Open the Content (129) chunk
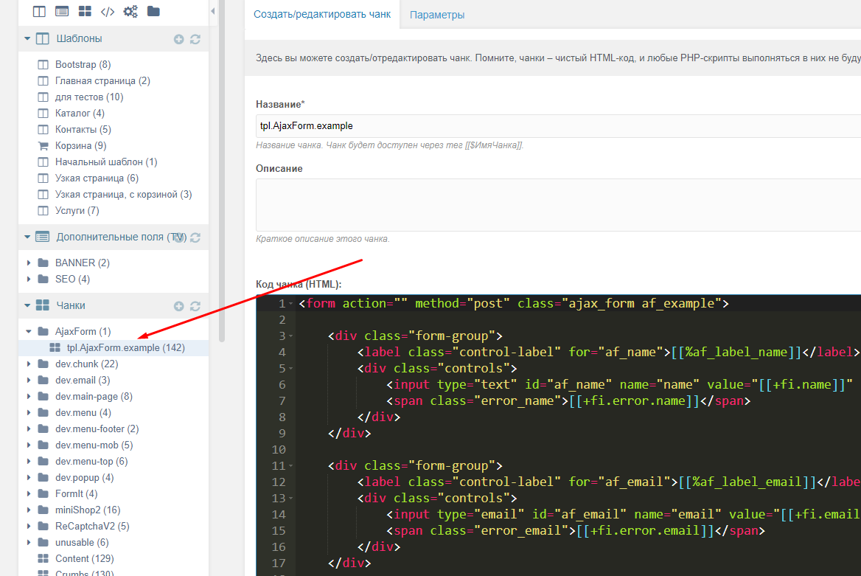This screenshot has width=861, height=576. click(85, 558)
